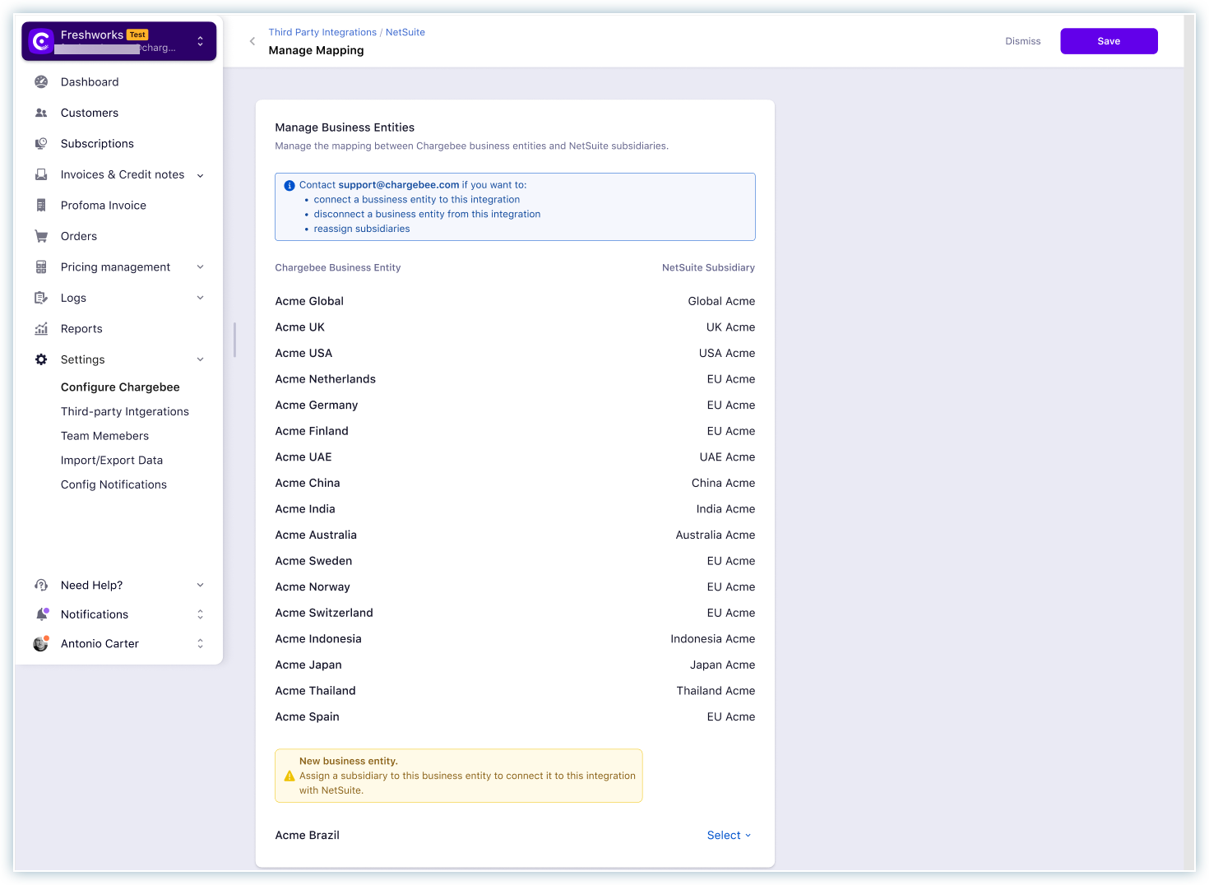Open Third-party Intgerations settings page

[125, 411]
